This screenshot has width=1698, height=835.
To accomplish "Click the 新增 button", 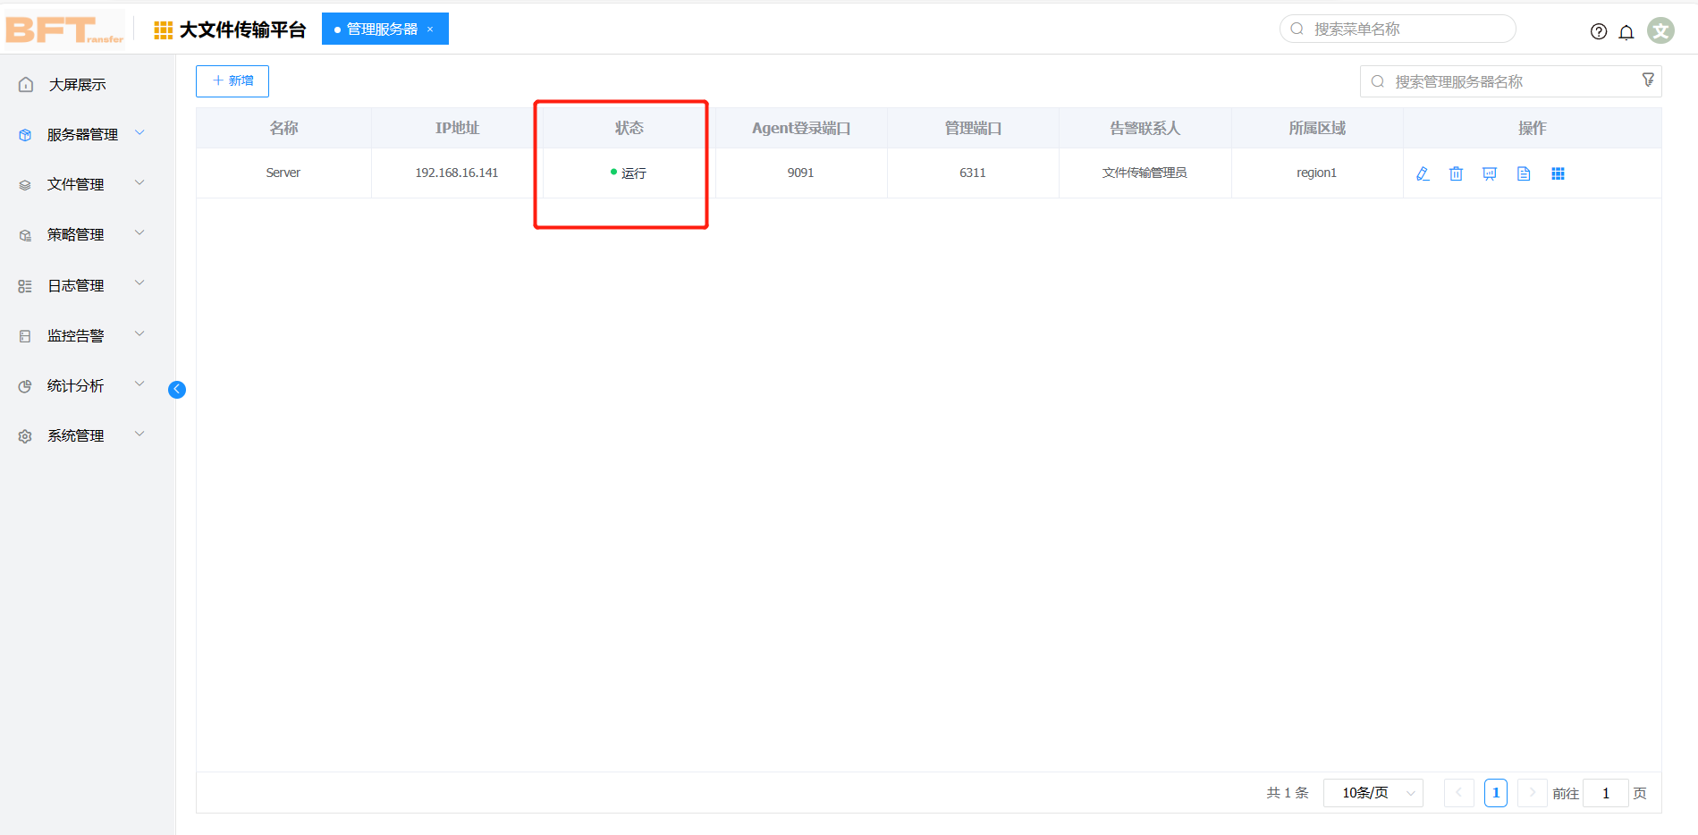I will tap(232, 80).
